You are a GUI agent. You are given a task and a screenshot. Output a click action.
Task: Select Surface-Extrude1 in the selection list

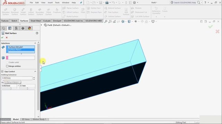(x=21, y=47)
